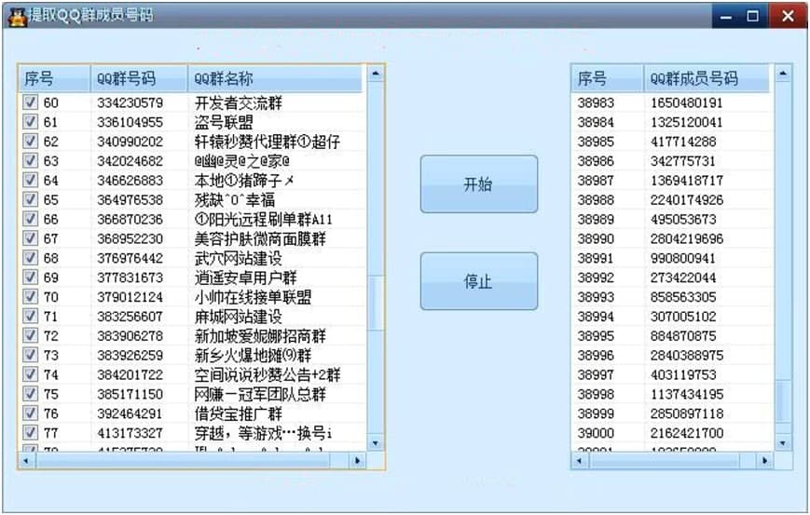Select group name 轩辕秒赞代理群①超仔
810x515 pixels.
(268, 142)
